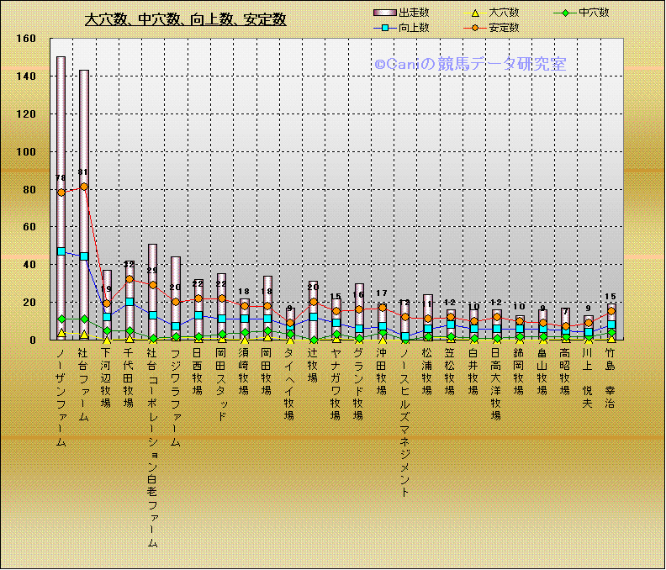Click the orange circle 安定数 legend marker
666x570 pixels.
tap(474, 28)
